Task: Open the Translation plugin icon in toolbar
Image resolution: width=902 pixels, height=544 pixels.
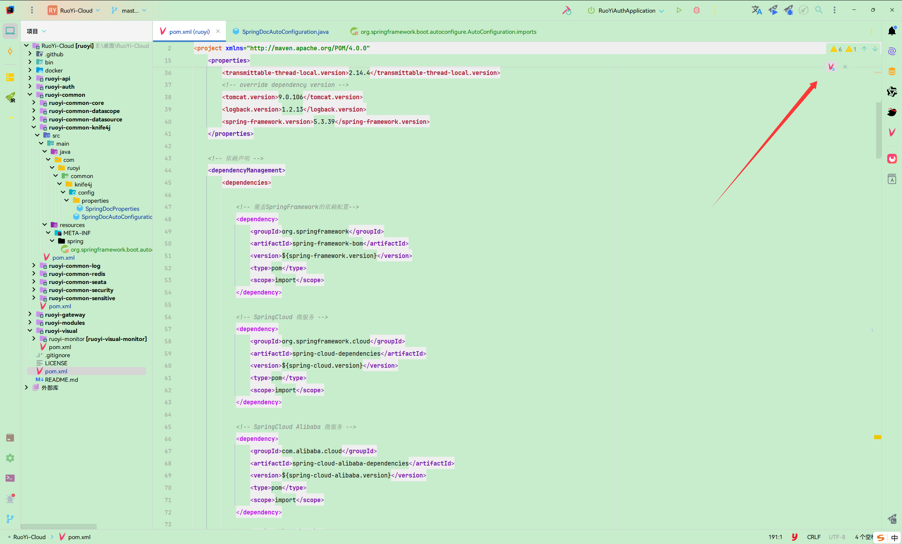Action: pyautogui.click(x=756, y=10)
